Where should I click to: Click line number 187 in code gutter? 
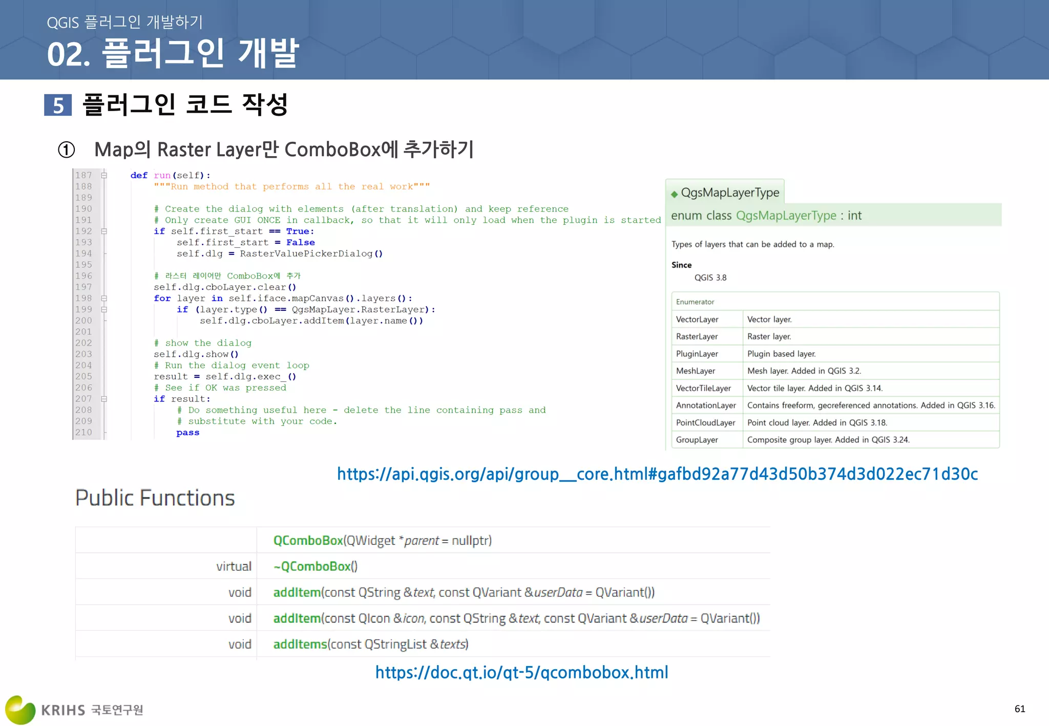[x=83, y=175]
